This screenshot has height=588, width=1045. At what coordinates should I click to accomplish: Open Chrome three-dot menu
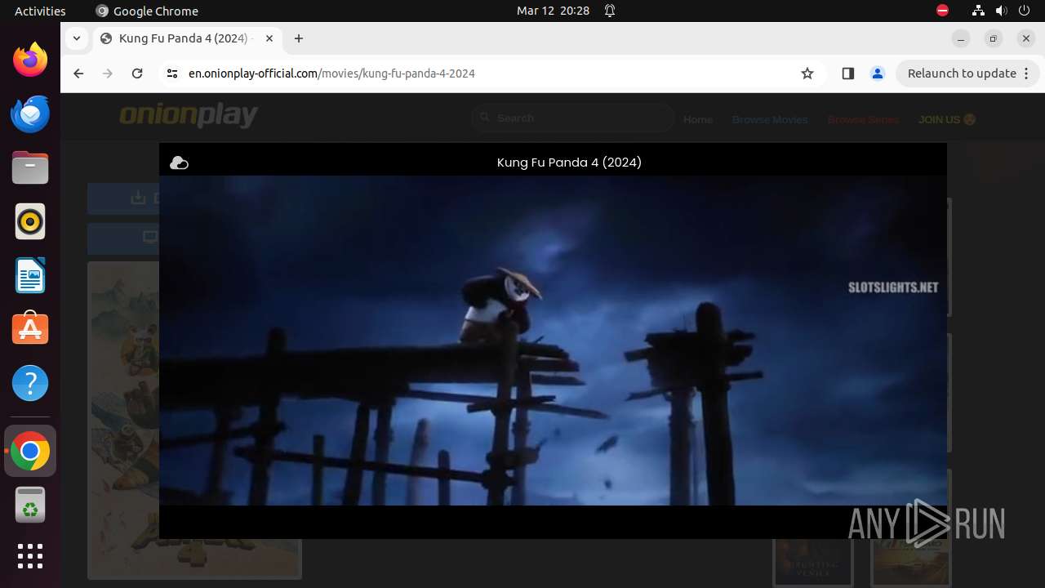1027,73
